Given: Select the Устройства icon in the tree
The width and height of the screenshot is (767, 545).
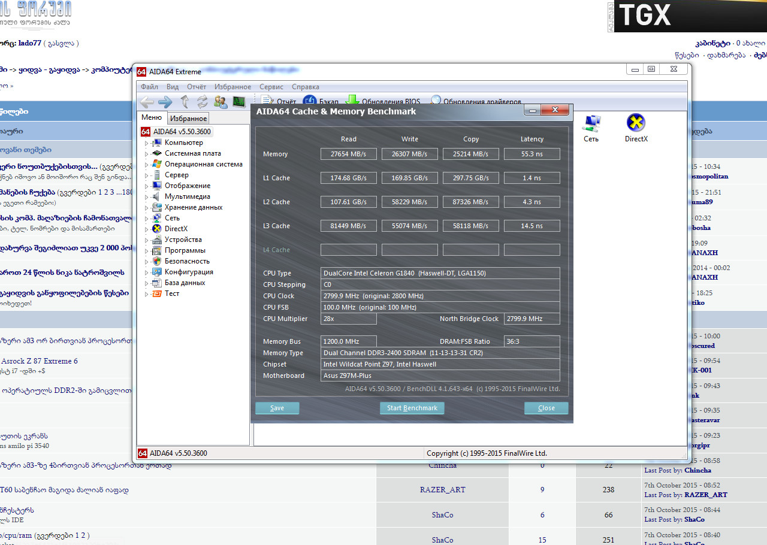Looking at the screenshot, I should tap(158, 240).
